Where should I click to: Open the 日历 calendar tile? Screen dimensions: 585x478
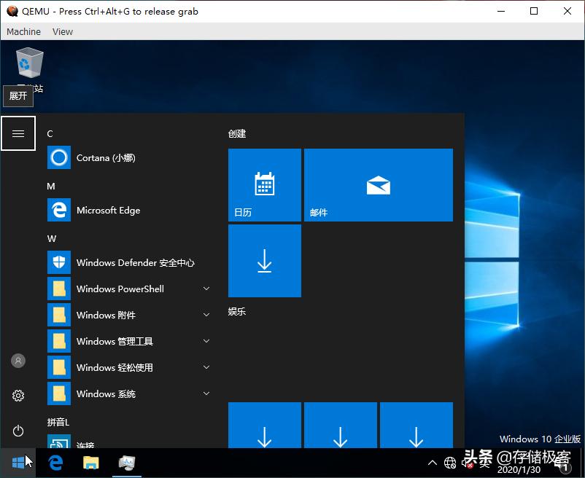point(264,185)
